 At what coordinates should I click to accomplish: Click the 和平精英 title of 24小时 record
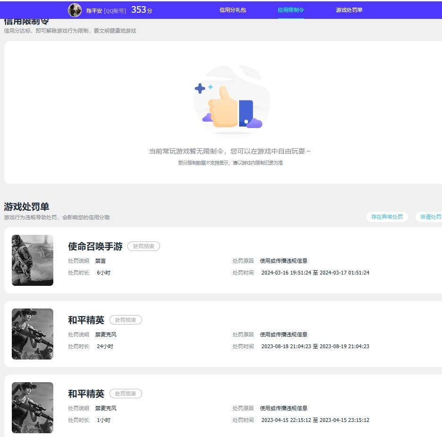pyautogui.click(x=86, y=320)
